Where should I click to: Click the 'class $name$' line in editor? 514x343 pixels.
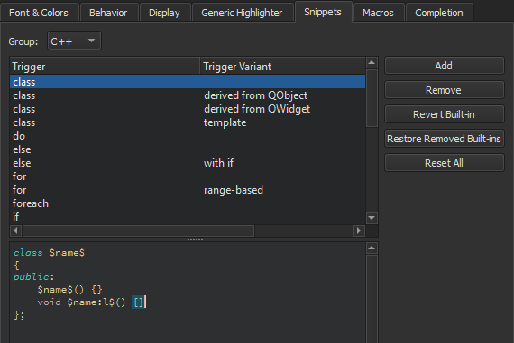click(49, 253)
